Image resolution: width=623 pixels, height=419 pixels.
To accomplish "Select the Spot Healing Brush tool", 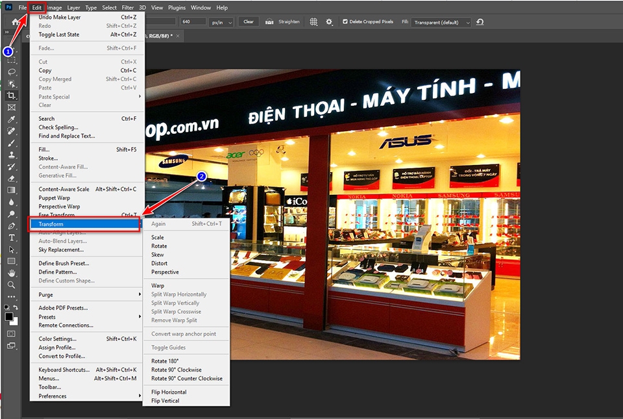I will pos(12,131).
